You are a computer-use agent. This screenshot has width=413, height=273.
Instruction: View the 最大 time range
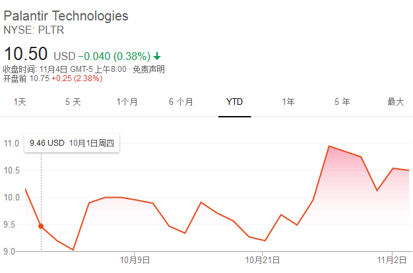coord(395,102)
